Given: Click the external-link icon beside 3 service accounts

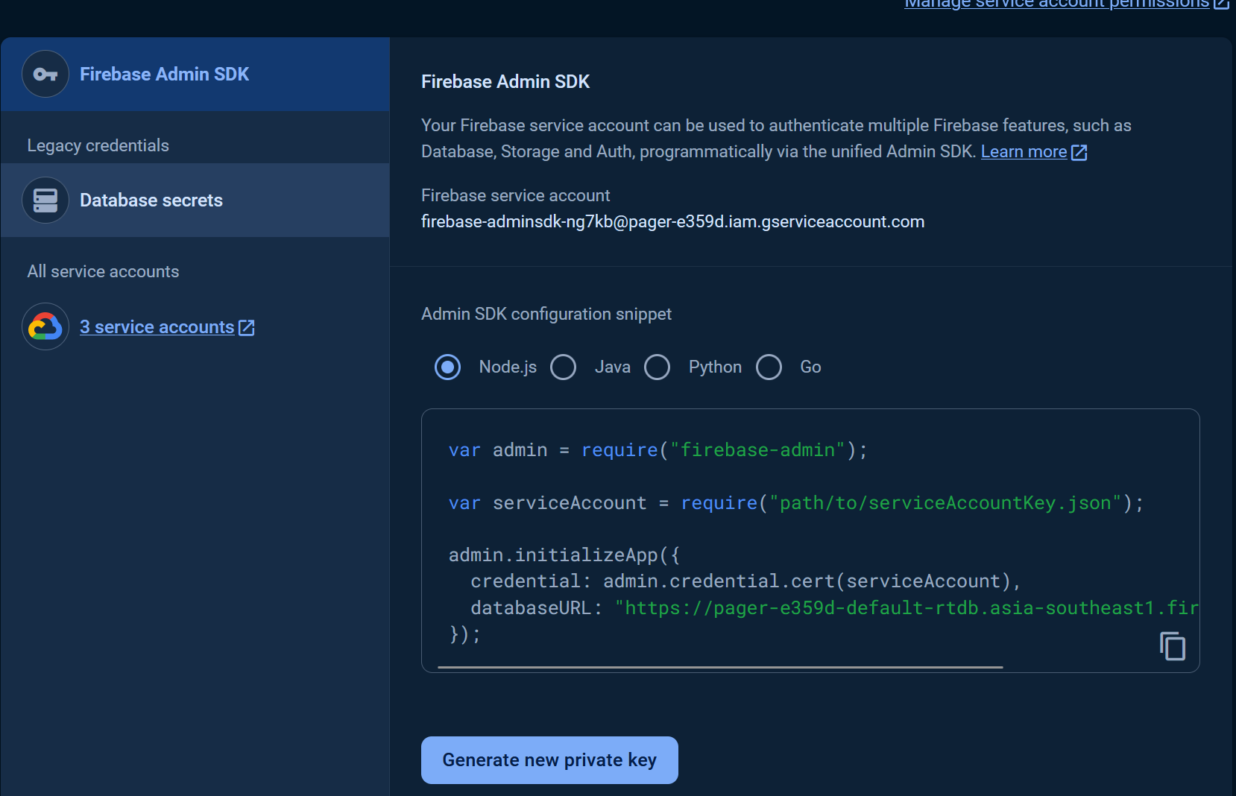Looking at the screenshot, I should pos(247,328).
